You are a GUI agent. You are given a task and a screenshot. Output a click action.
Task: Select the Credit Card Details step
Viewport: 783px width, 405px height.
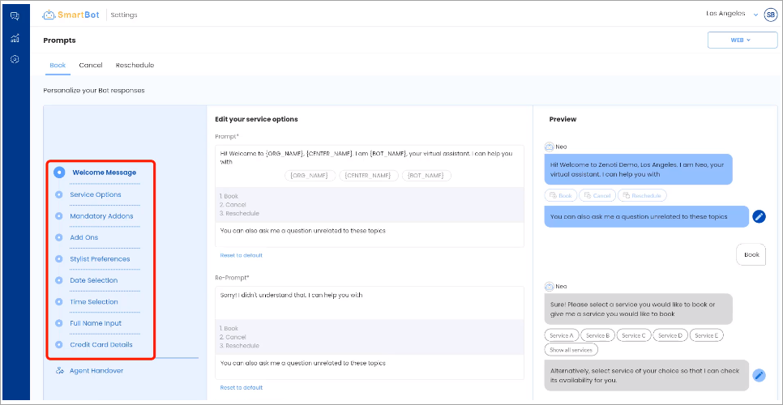click(101, 344)
